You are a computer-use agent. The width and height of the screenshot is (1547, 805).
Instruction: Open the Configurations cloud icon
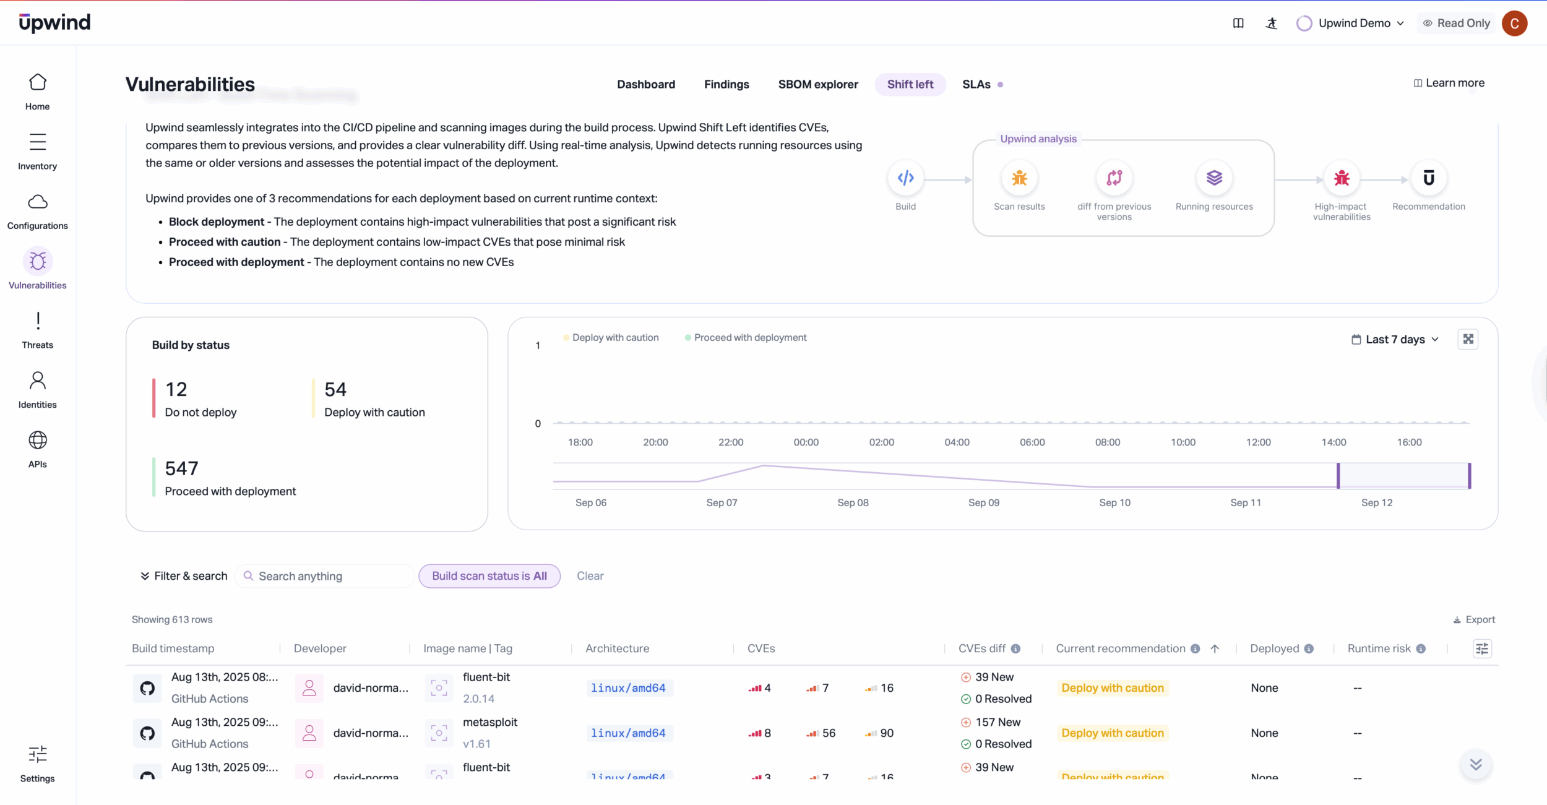[38, 202]
